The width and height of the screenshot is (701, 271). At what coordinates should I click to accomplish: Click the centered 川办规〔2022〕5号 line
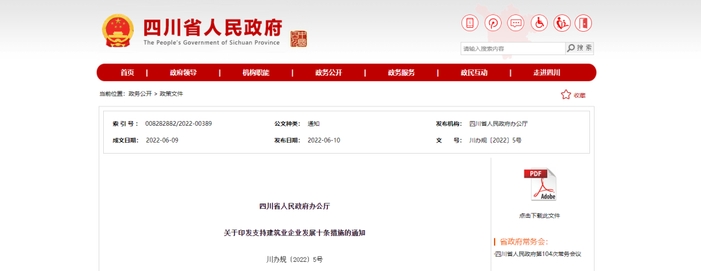point(295,259)
